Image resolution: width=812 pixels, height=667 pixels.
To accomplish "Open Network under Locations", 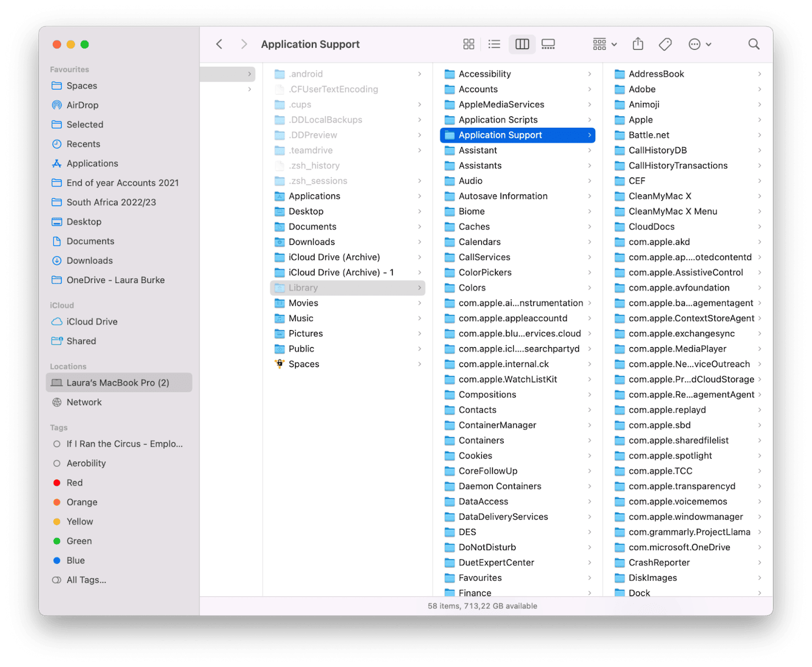I will pyautogui.click(x=84, y=402).
